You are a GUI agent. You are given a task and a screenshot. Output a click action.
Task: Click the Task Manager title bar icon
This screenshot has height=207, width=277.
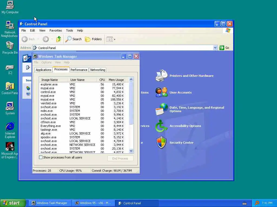[35, 56]
